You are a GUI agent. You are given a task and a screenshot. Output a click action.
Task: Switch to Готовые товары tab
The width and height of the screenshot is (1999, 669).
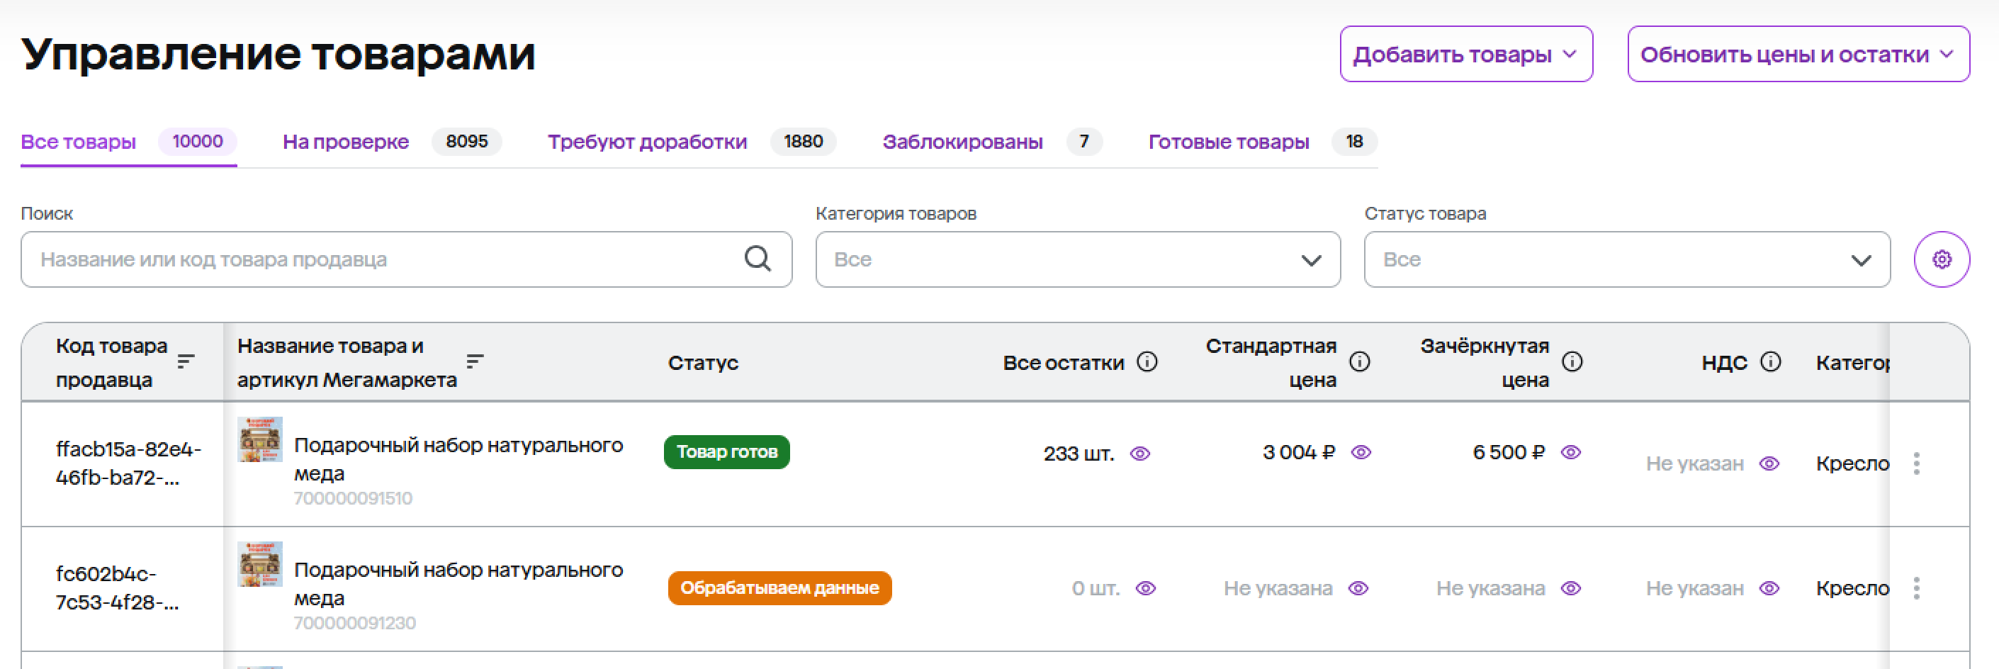click(1263, 142)
